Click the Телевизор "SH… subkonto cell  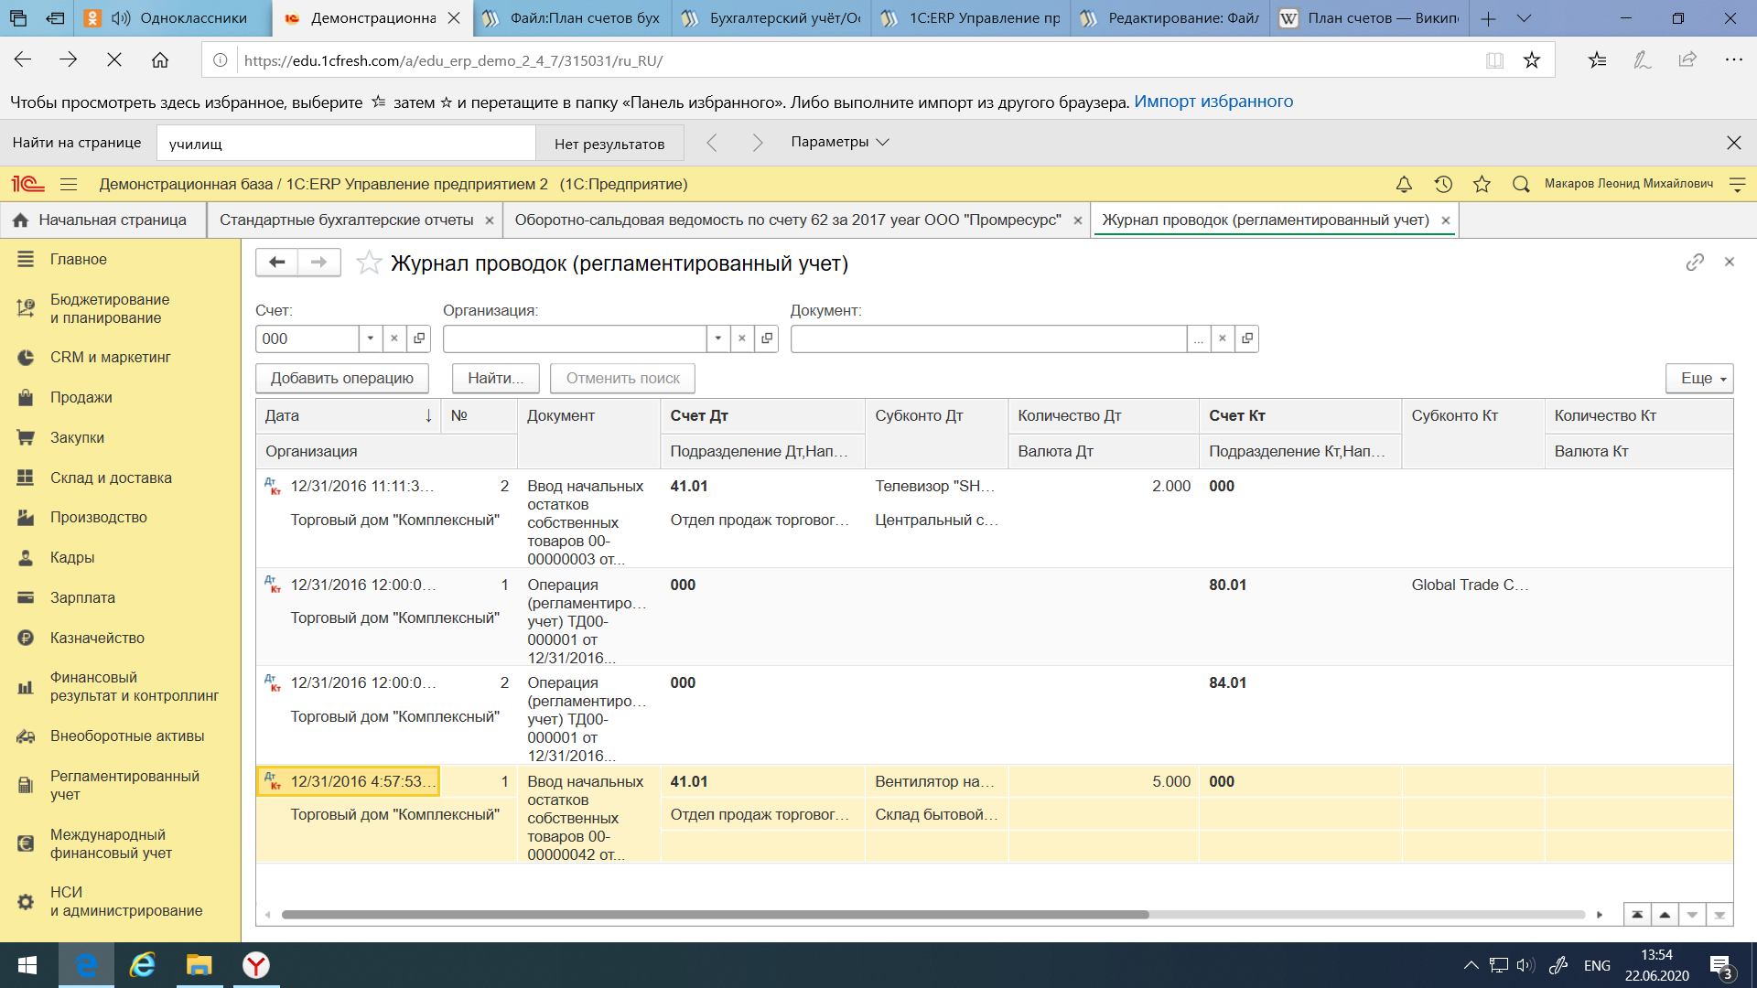(x=935, y=487)
